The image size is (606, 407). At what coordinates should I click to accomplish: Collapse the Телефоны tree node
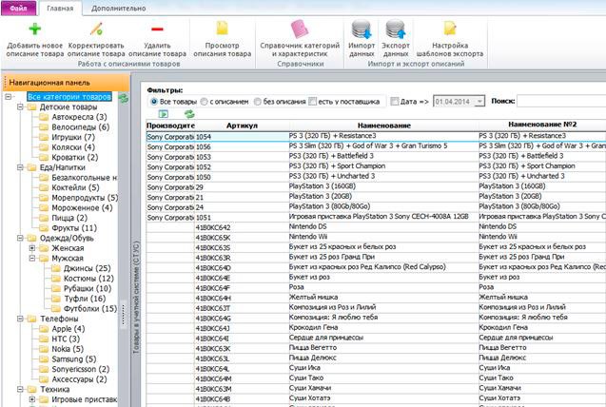pos(20,319)
